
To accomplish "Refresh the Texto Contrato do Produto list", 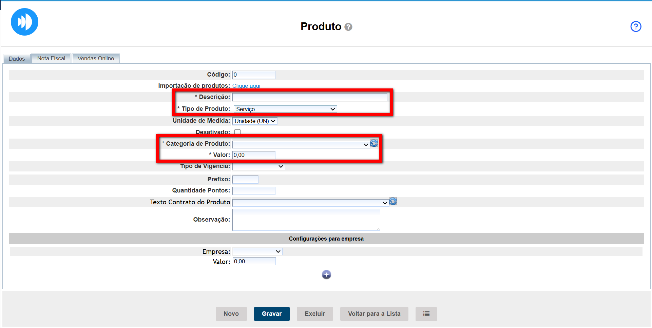I will pyautogui.click(x=393, y=202).
